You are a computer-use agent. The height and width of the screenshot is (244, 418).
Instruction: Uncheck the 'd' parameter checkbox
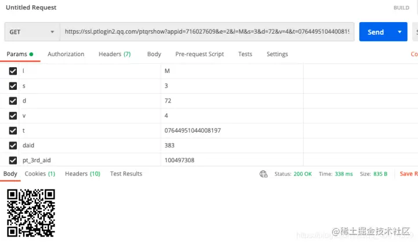[x=13, y=101]
